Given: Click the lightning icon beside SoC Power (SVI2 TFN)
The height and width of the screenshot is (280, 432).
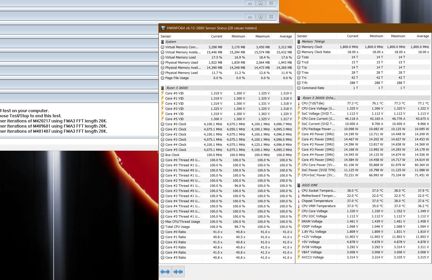Looking at the screenshot, I should point(299,170).
